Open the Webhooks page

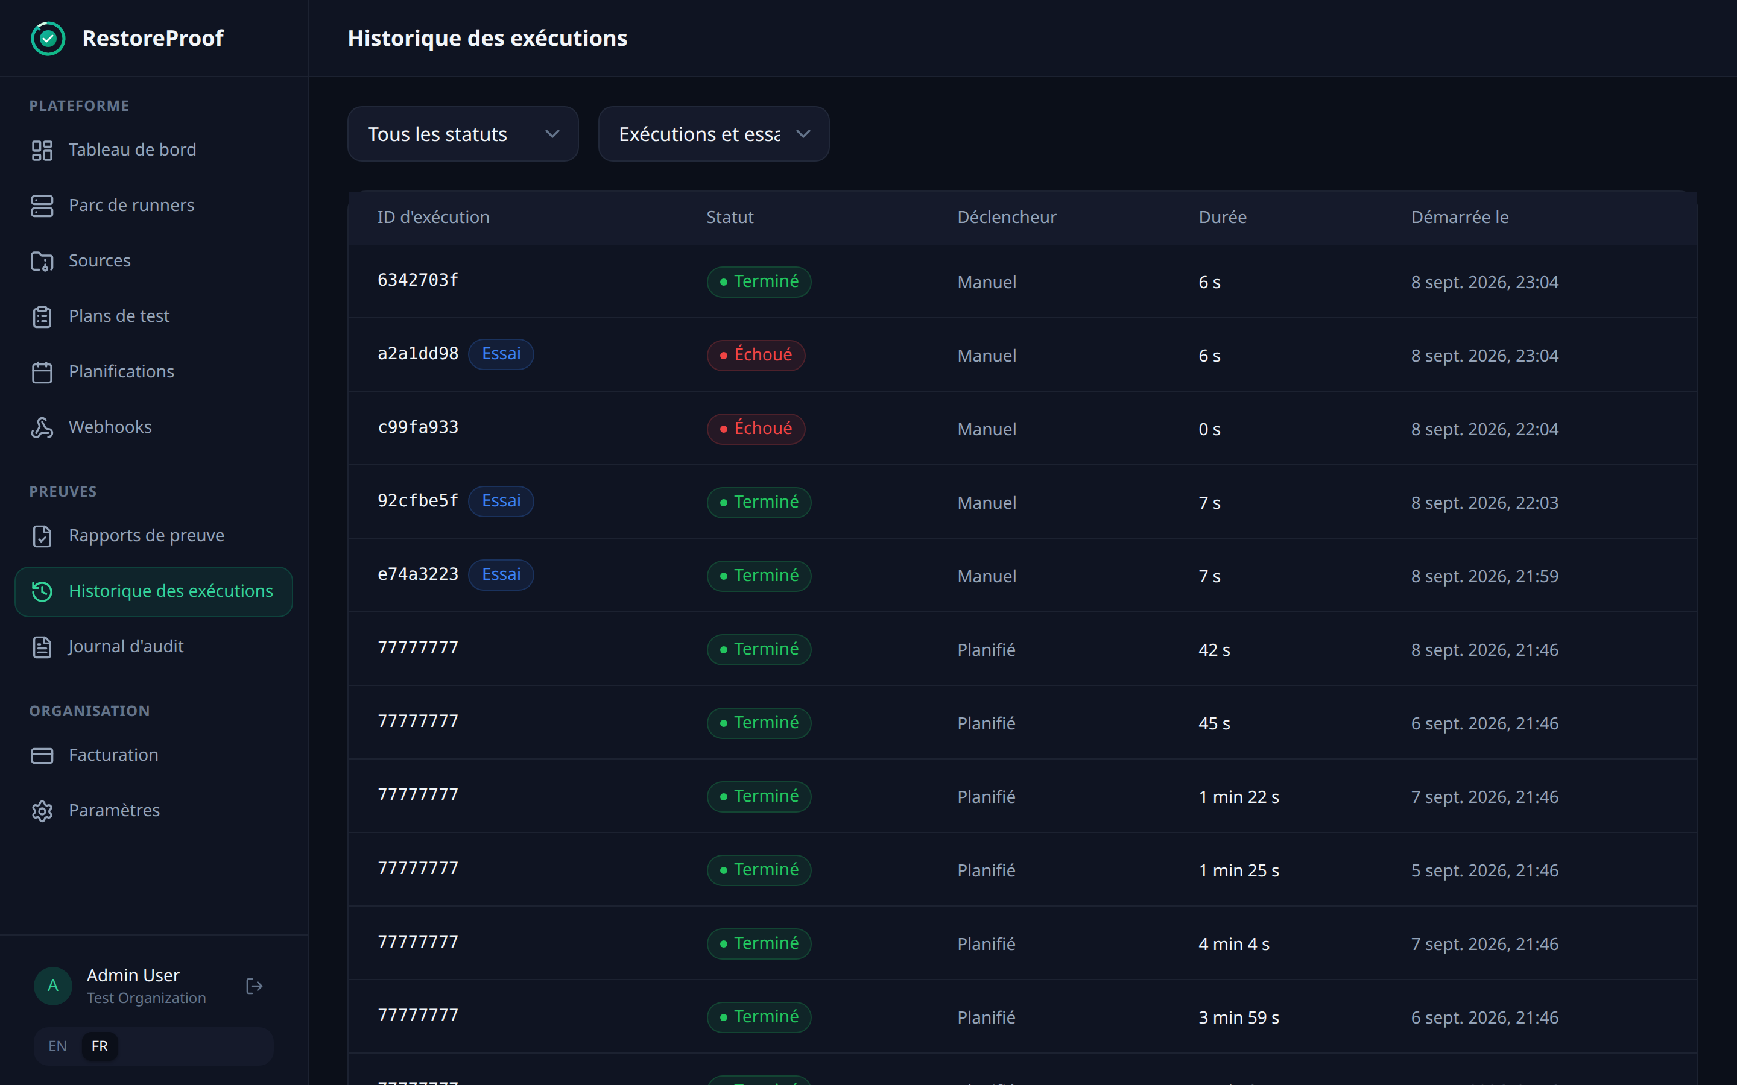tap(154, 427)
